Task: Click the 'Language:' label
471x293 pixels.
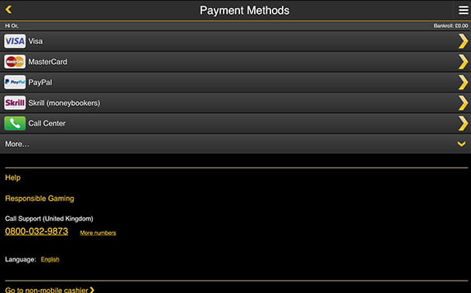Action: tap(20, 260)
